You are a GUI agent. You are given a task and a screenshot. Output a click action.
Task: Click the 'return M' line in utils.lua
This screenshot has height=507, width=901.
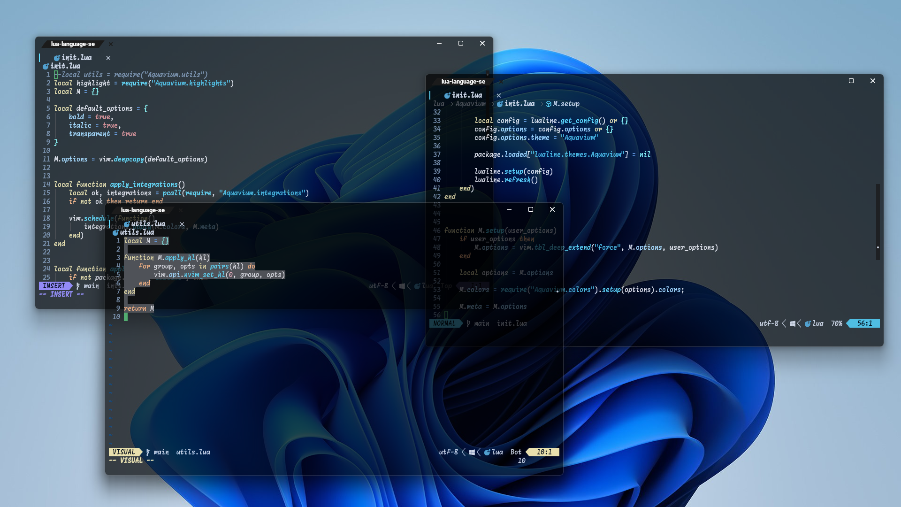139,308
